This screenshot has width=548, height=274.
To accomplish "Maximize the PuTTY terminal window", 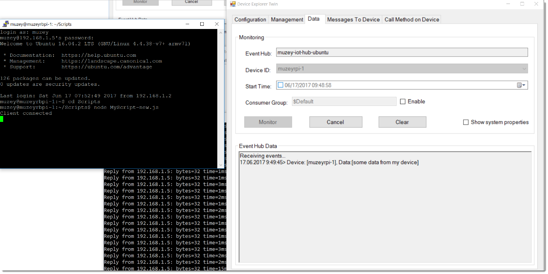I will [202, 24].
